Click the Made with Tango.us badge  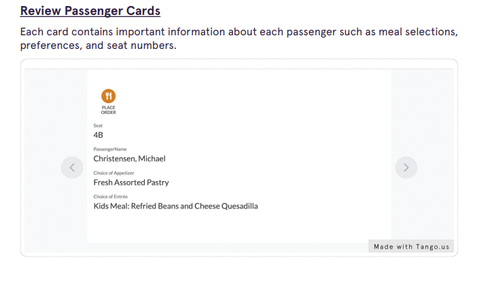(x=411, y=246)
